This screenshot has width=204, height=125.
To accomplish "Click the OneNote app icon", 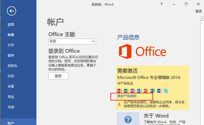I will 133,91.
